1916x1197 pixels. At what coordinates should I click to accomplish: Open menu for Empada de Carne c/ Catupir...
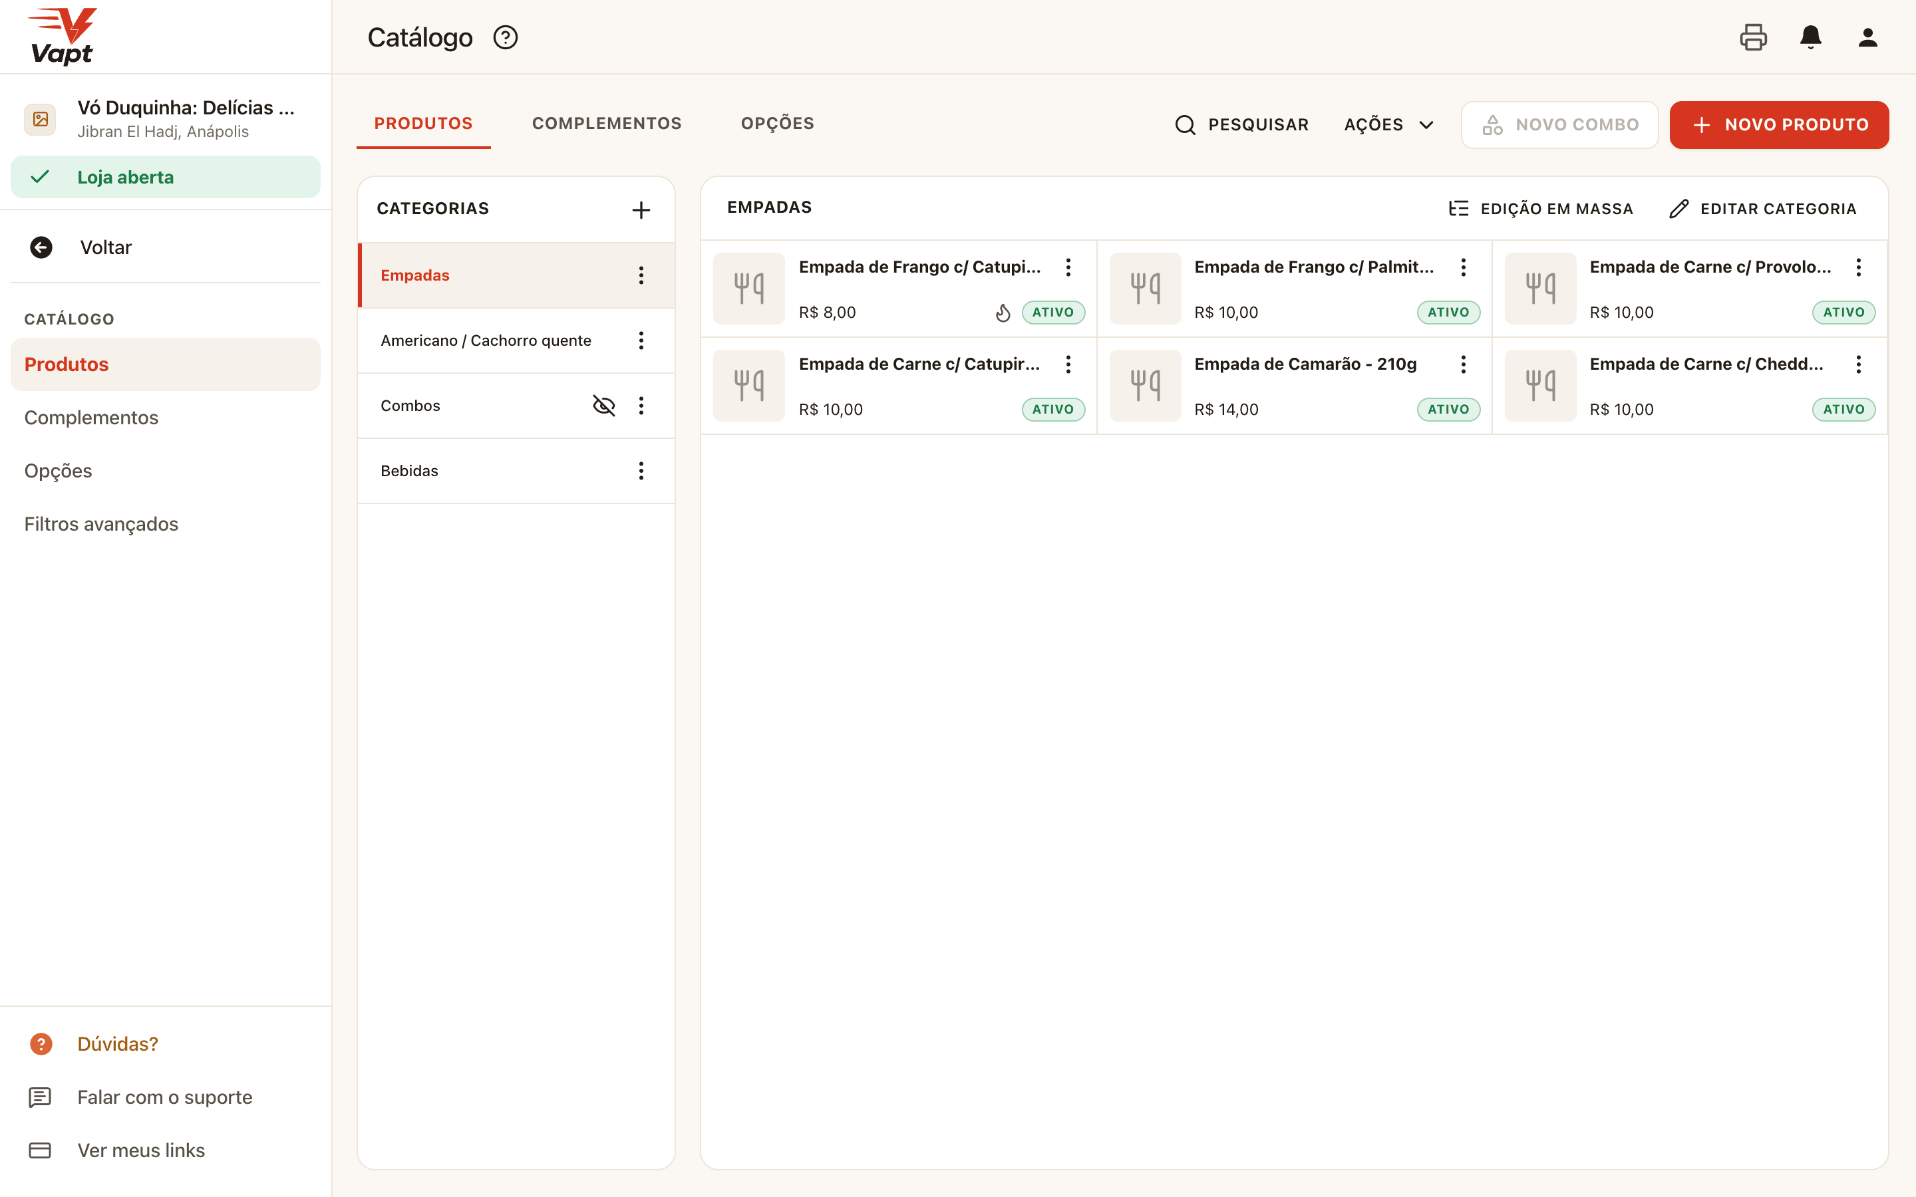coord(1068,364)
